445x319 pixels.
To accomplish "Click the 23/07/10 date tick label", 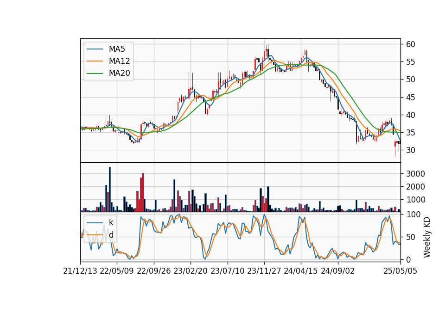I will pyautogui.click(x=227, y=271).
